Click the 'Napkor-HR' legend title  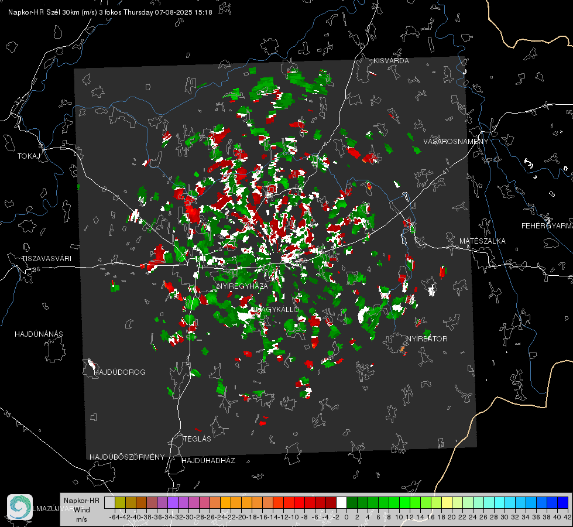tap(81, 501)
